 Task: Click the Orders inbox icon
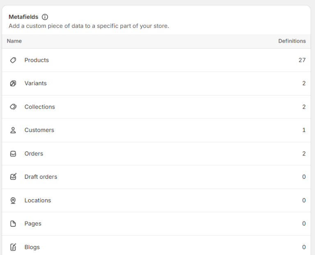pos(13,154)
